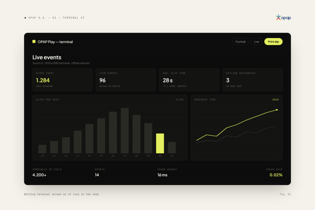
Task: Click the Terminals in field value 4.200+
Action: [39, 175]
